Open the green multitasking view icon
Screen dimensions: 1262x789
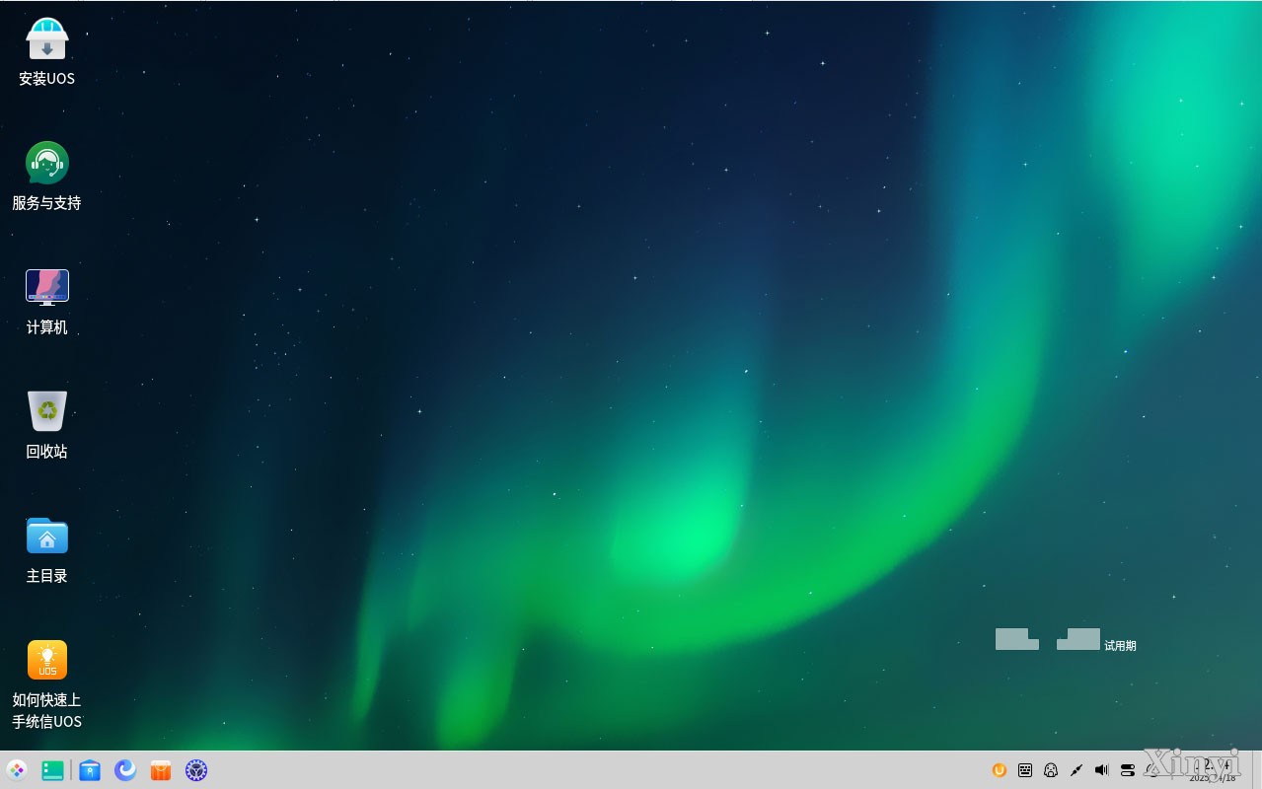tap(53, 770)
